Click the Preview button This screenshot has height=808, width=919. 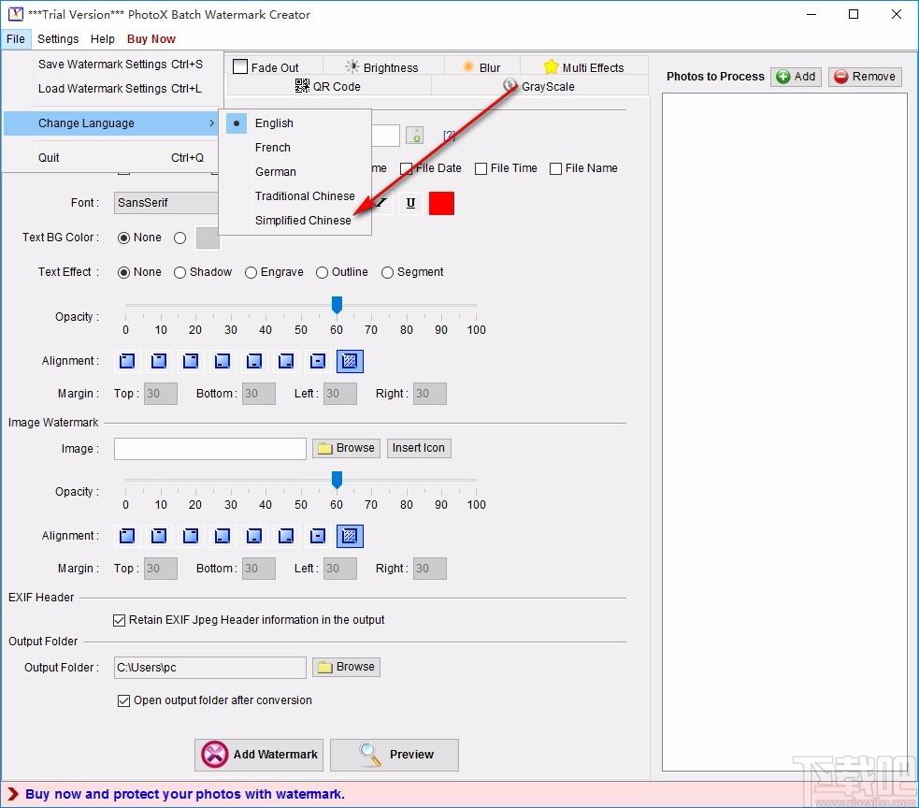coord(395,756)
